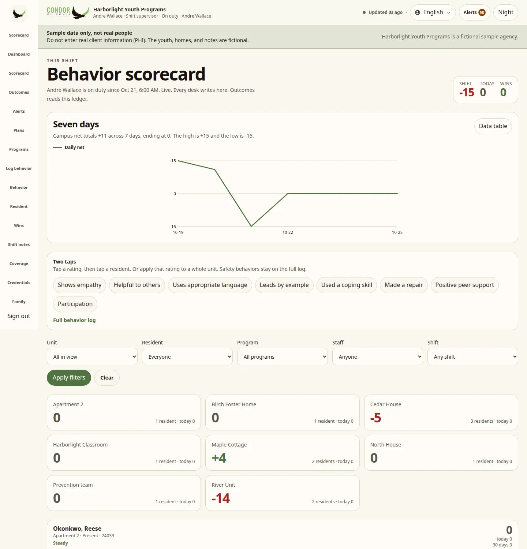527x549 pixels.
Task: Clear the filters
Action: coord(107,378)
